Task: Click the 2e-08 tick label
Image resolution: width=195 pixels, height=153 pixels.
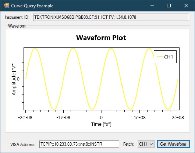Action: click(178, 117)
